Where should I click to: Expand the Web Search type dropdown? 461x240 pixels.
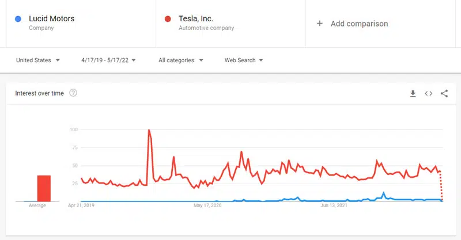244,60
